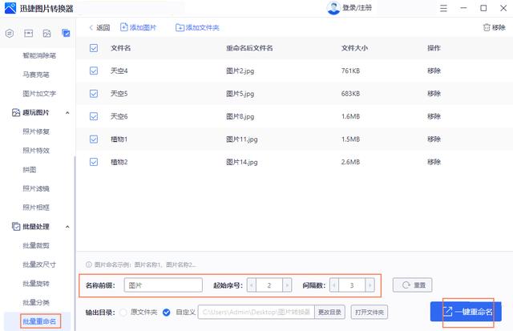Decrease the 间隔数 value
The height and width of the screenshot is (331, 513).
(334, 285)
